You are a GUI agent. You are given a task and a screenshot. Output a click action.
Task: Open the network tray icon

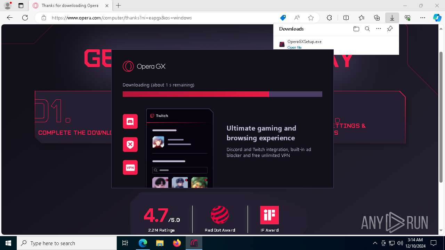392,243
